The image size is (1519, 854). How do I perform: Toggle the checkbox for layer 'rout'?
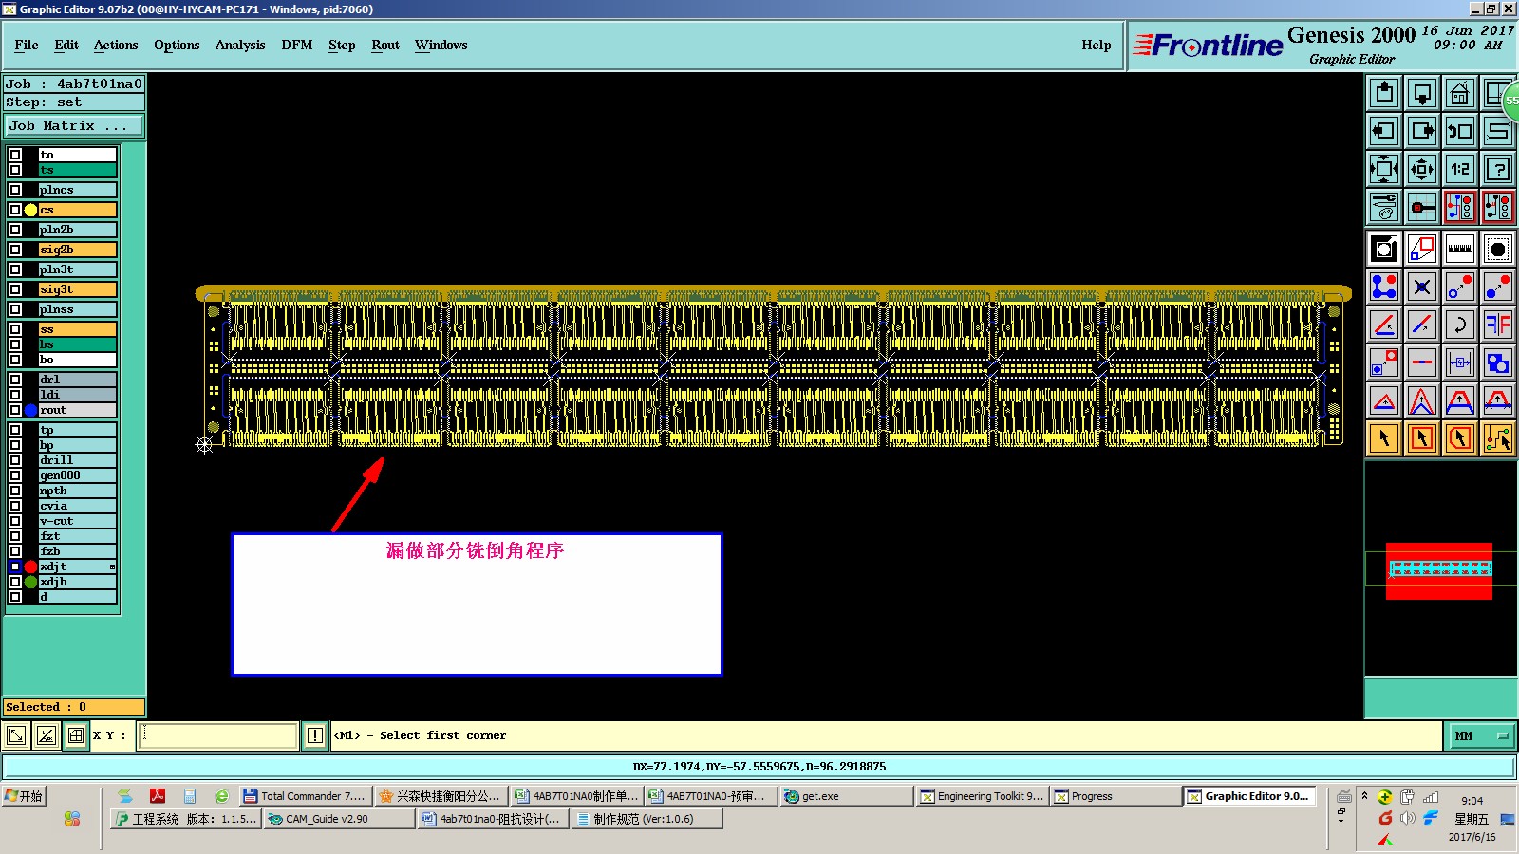15,410
